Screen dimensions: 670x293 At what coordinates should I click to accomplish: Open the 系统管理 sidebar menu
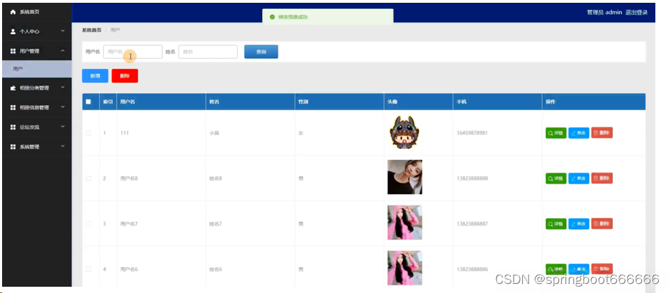pos(37,147)
